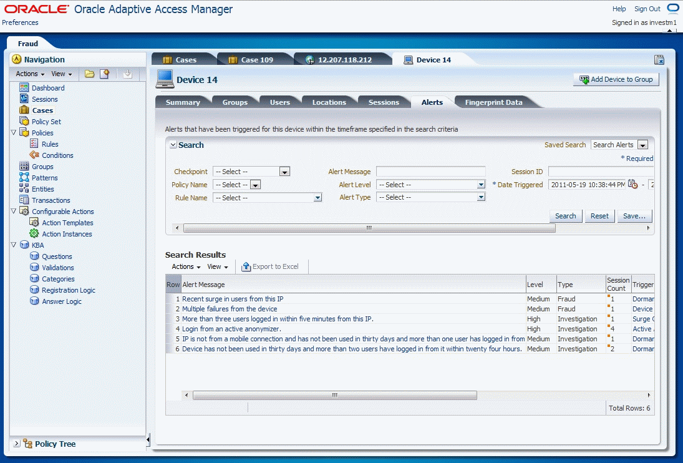The width and height of the screenshot is (683, 463).
Task: Open the Checkpoint dropdown
Action: click(x=284, y=171)
